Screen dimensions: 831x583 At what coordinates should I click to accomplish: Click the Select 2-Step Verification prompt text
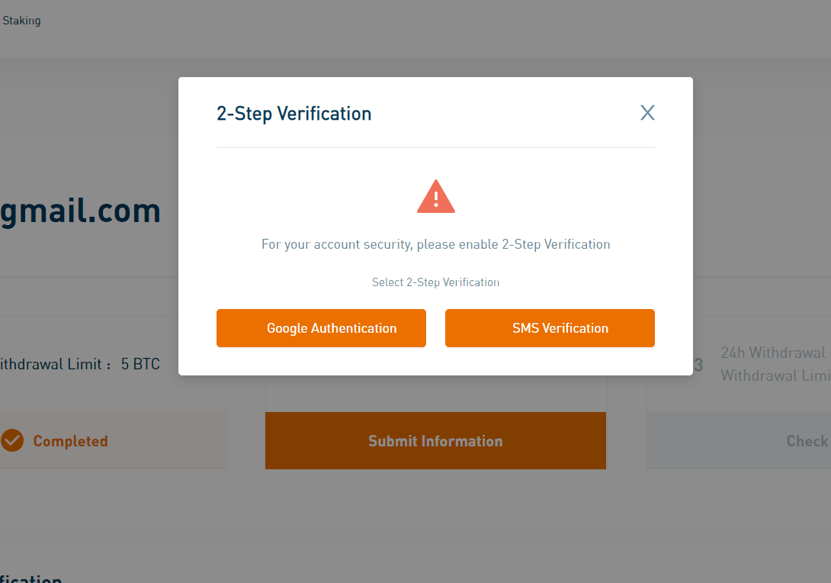(x=435, y=282)
